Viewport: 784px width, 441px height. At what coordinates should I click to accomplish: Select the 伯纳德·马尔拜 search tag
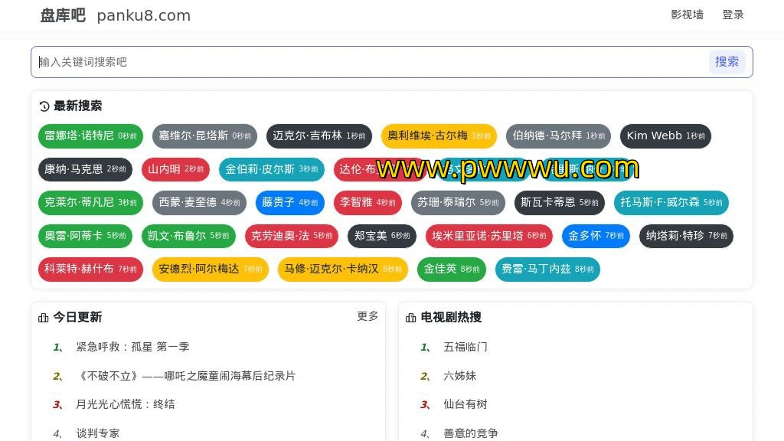(558, 136)
